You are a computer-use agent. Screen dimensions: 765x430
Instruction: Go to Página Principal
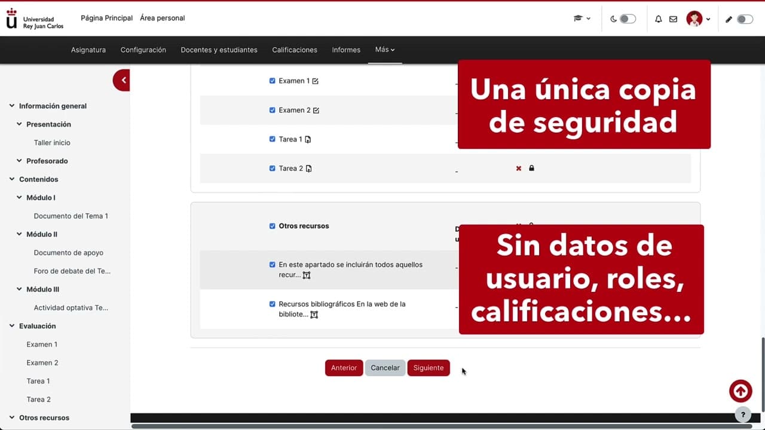(x=106, y=18)
